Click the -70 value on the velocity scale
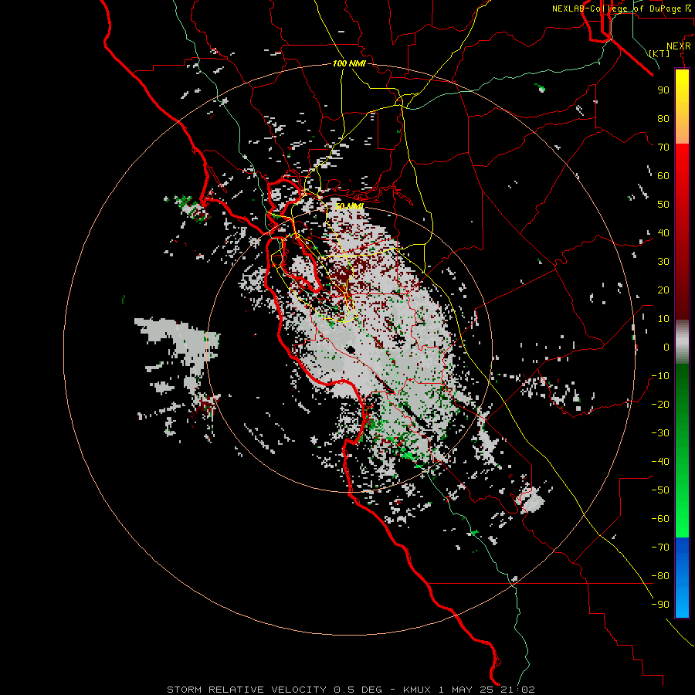 [x=660, y=548]
